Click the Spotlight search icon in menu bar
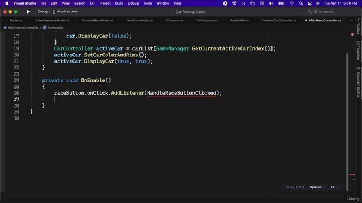 point(300,3)
